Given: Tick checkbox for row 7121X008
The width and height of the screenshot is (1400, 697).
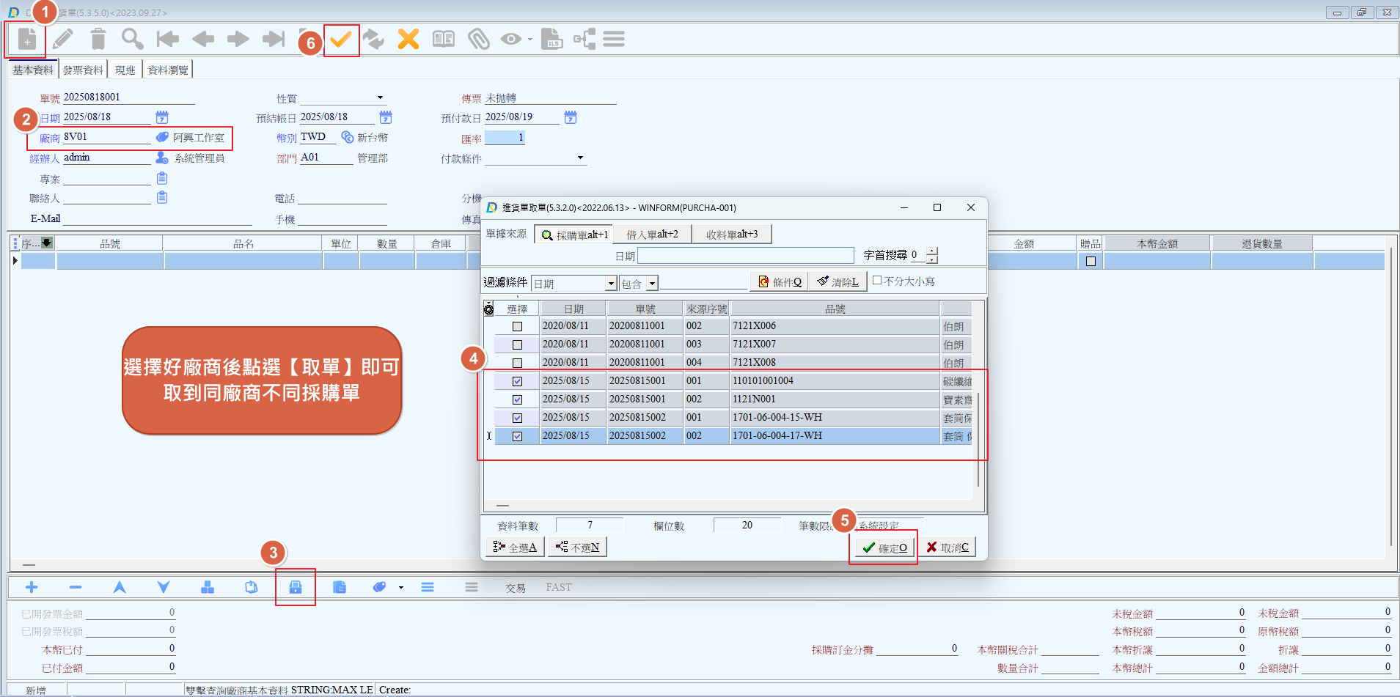Looking at the screenshot, I should pyautogui.click(x=517, y=363).
